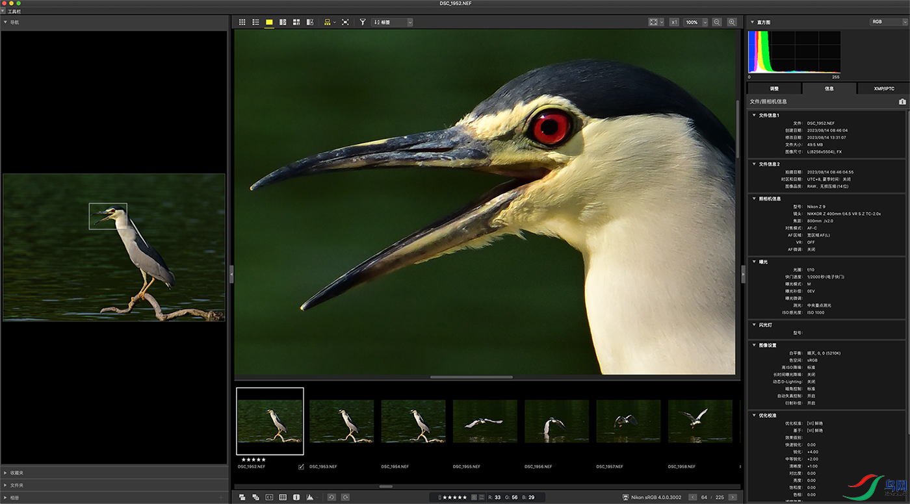910x504 pixels.
Task: Expand the 收藏夹 panel
Action: tap(13, 473)
